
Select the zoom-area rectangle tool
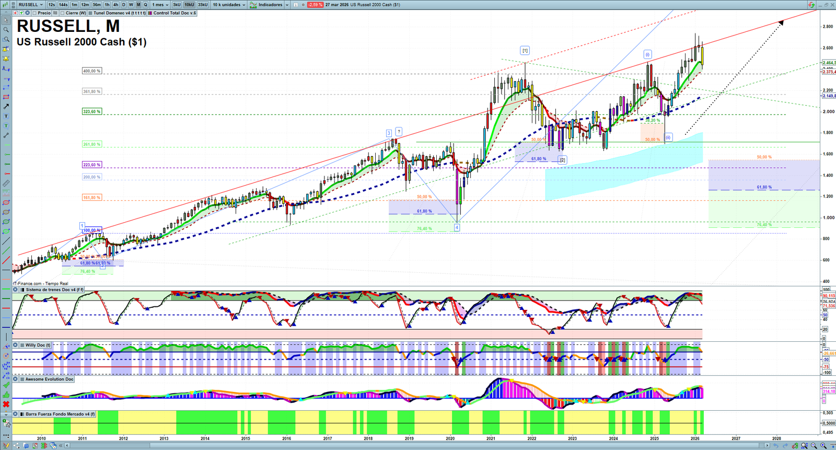pyautogui.click(x=6, y=39)
